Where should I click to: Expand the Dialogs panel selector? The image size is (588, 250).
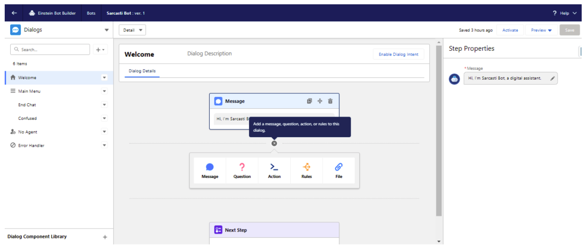(106, 30)
